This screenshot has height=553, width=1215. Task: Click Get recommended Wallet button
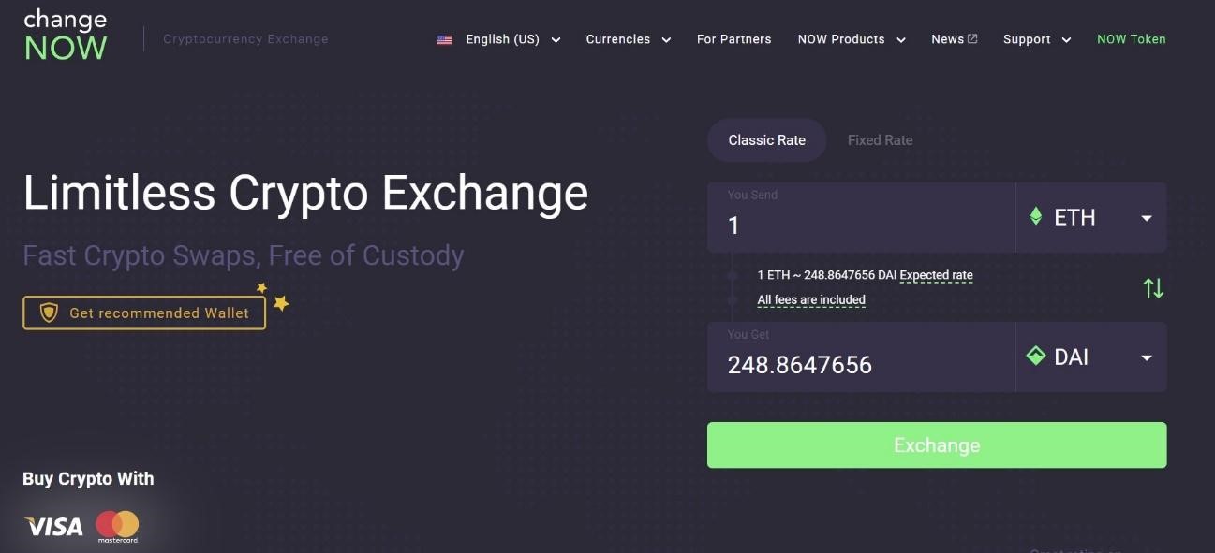(144, 313)
